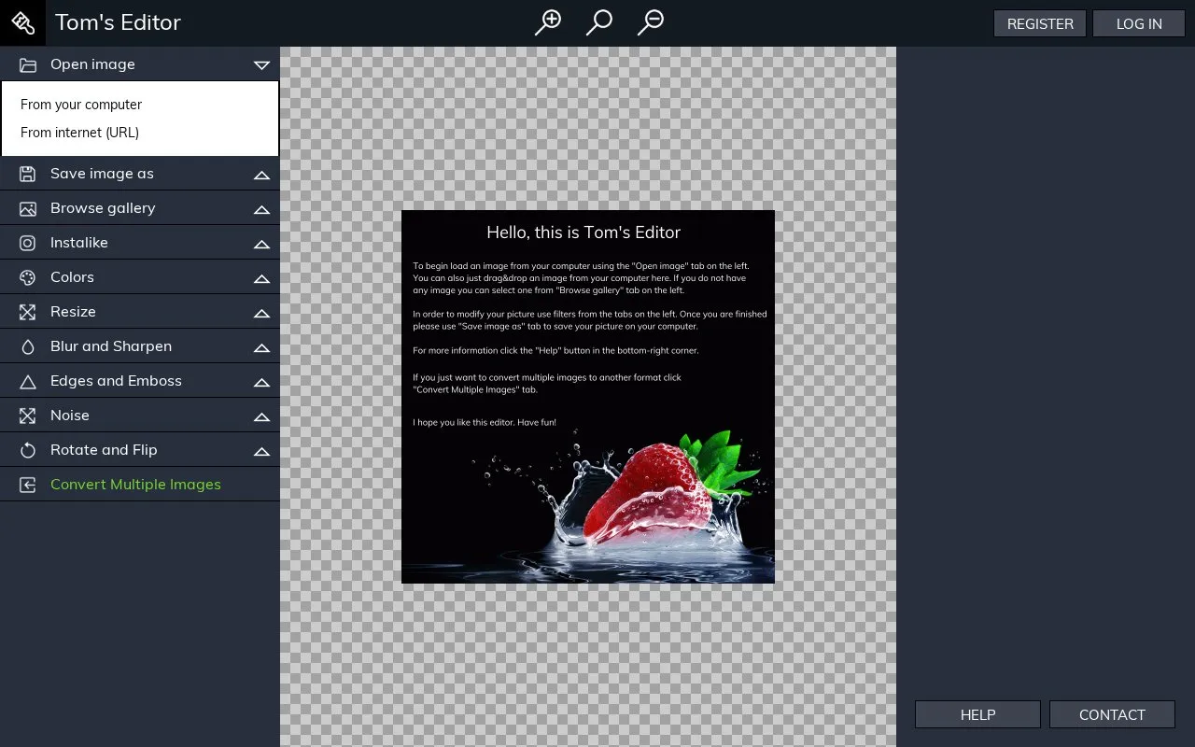Viewport: 1195px width, 747px height.
Task: Click the LOG IN button
Action: coord(1139,23)
